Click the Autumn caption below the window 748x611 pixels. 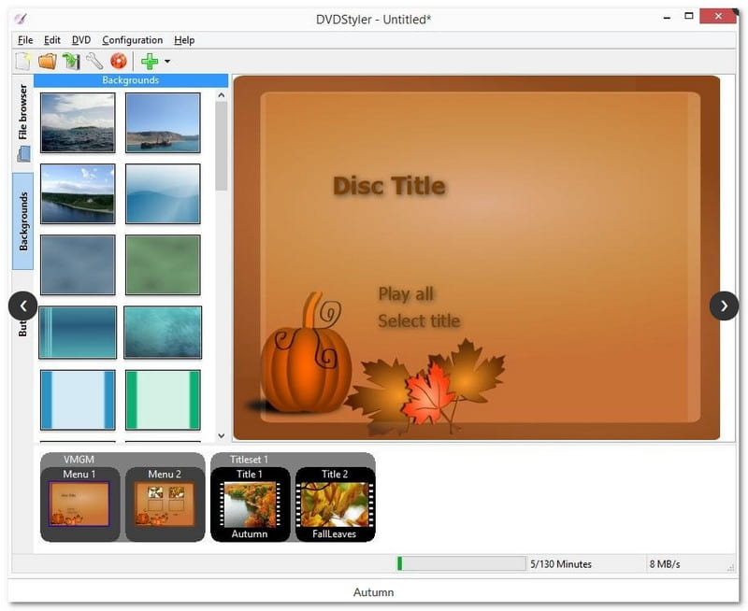pos(373,592)
